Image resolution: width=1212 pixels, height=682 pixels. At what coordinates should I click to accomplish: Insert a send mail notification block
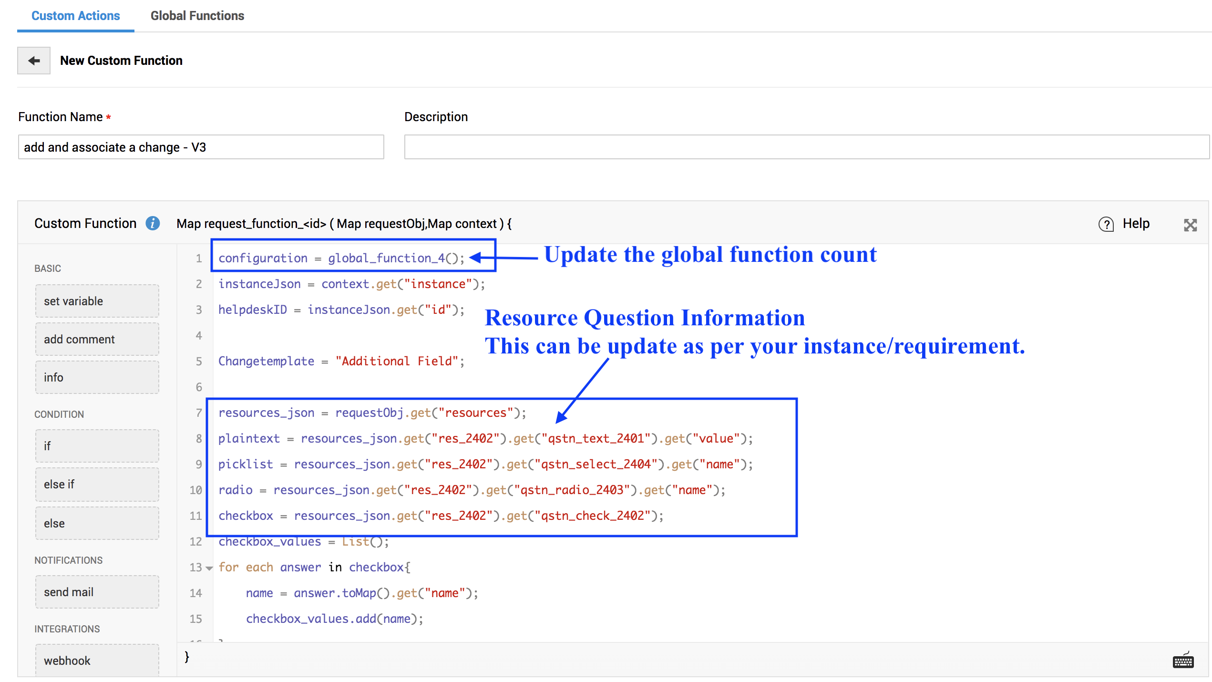[x=97, y=592]
